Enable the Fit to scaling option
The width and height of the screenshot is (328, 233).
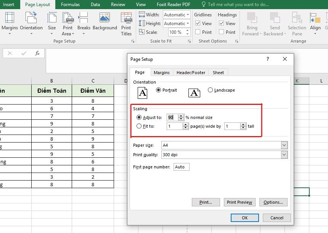139,126
